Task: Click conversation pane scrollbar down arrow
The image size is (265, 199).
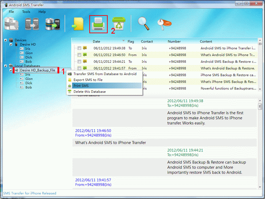Action: [x=260, y=187]
